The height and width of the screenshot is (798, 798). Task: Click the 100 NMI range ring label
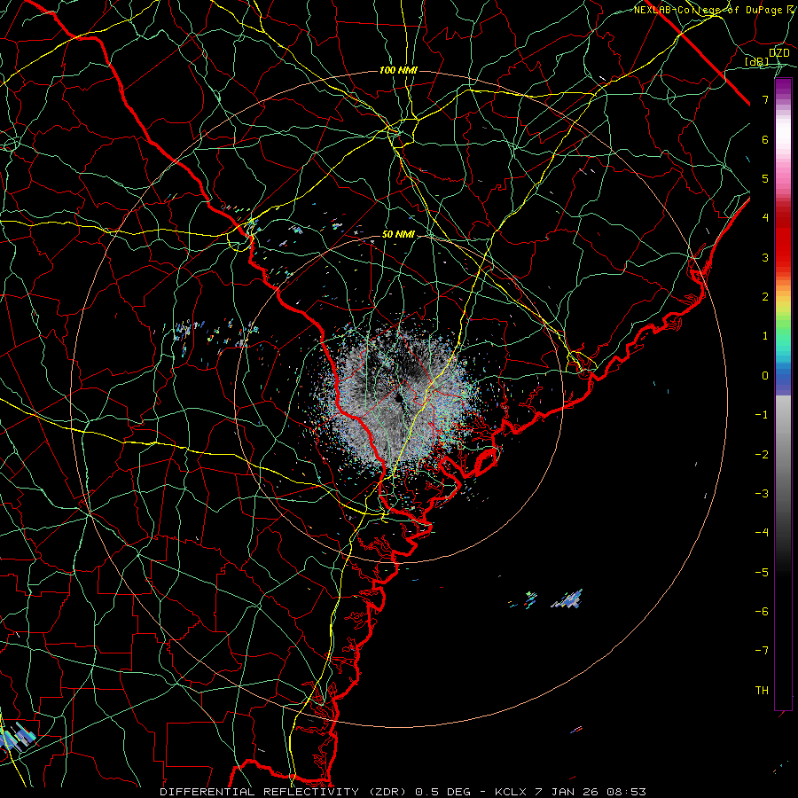coord(398,70)
